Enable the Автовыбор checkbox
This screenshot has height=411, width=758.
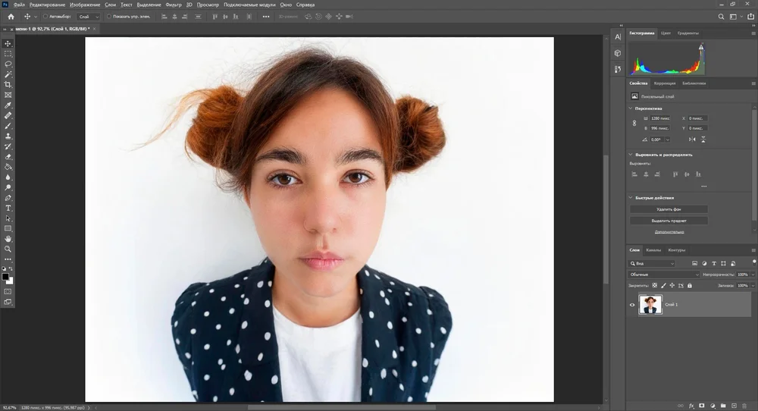45,17
